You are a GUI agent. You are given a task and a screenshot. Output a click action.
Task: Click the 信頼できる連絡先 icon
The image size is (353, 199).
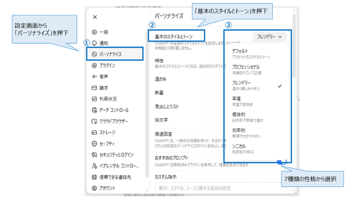coord(94,177)
